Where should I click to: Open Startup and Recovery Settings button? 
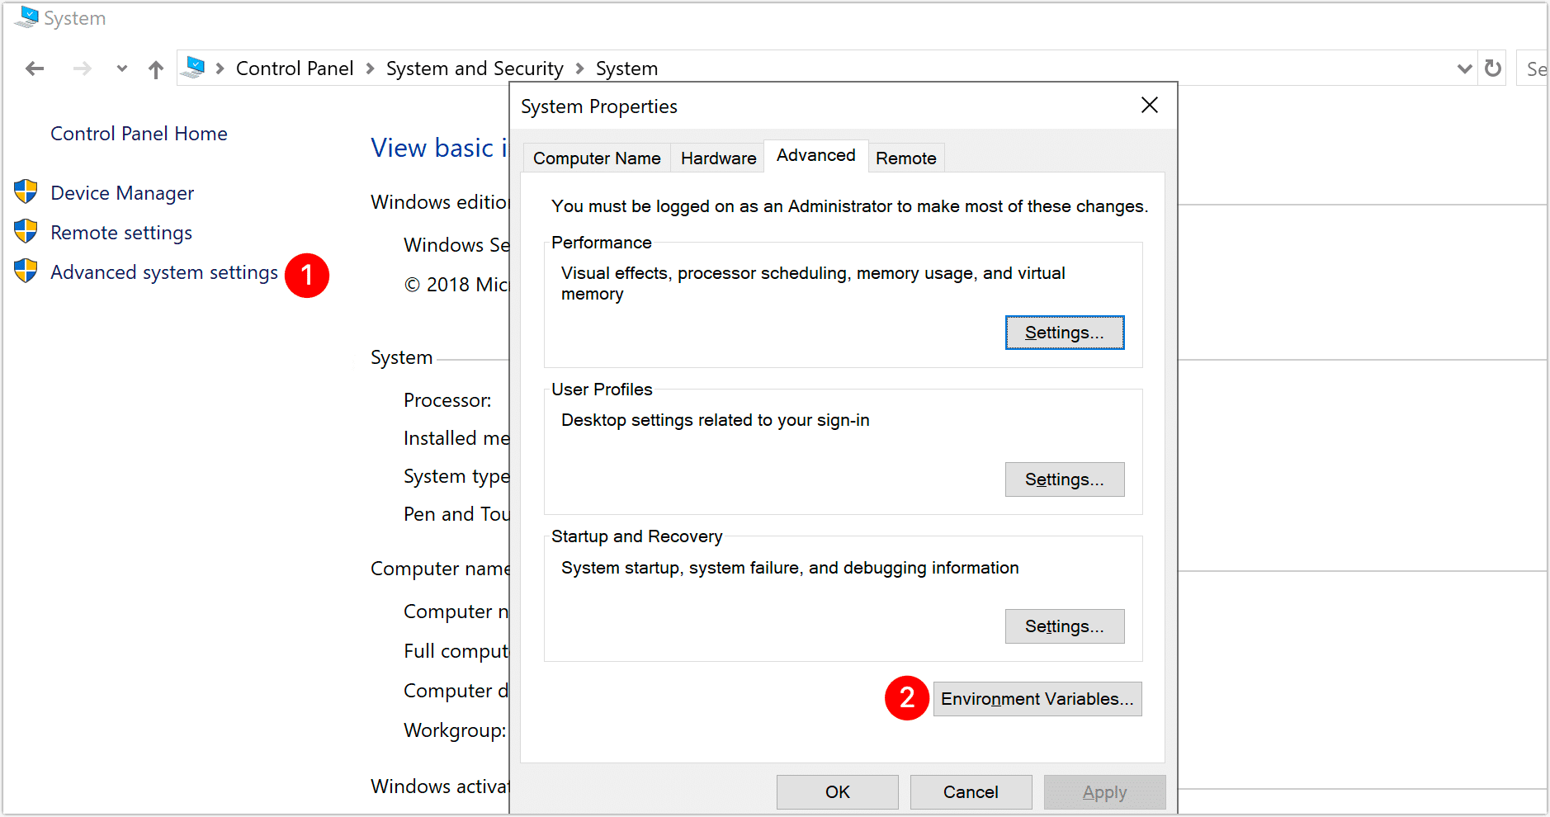pyautogui.click(x=1064, y=626)
